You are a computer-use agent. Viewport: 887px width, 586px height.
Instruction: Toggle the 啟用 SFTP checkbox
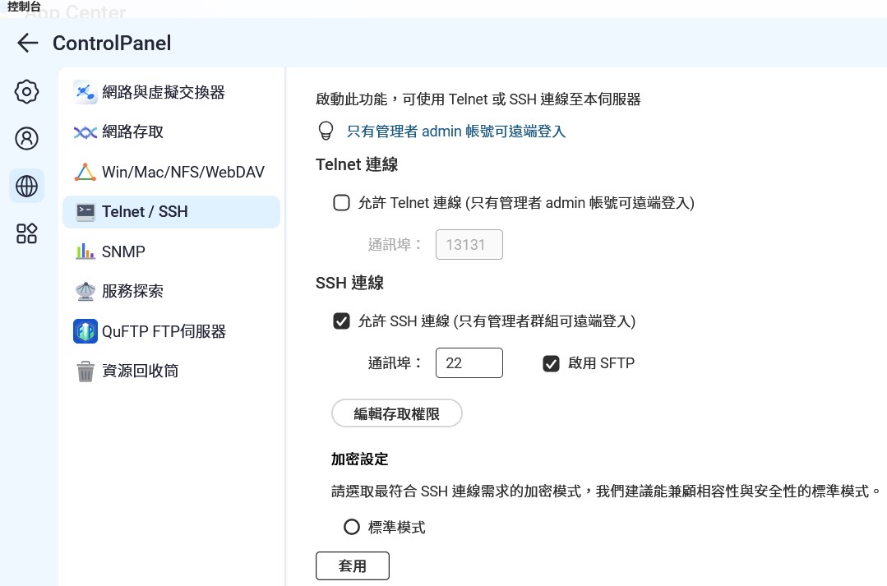click(552, 363)
